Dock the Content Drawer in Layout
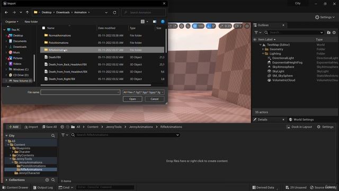Image resolution: width=339 pixels, height=191 pixels. [299, 127]
